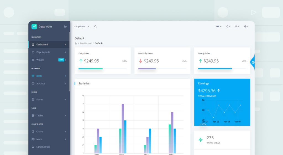Image resolution: width=283 pixels, height=155 pixels.
Task: Click the 70% label in Yearly Sales
Action: (244, 61)
